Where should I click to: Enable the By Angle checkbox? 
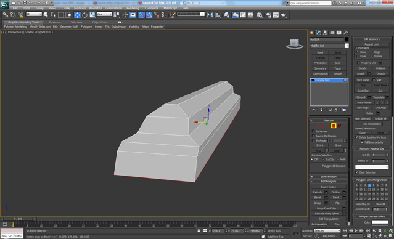pyautogui.click(x=313, y=140)
